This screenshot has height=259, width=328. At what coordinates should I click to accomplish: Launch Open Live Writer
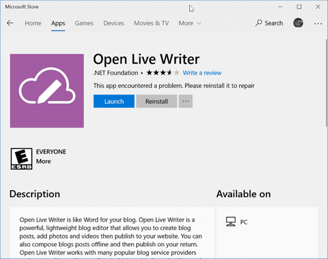point(114,101)
